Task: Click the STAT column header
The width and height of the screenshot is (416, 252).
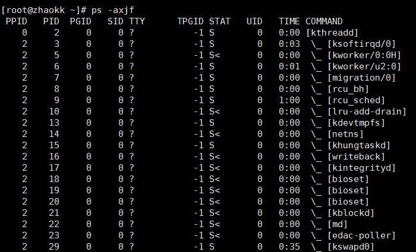Action: tap(220, 21)
